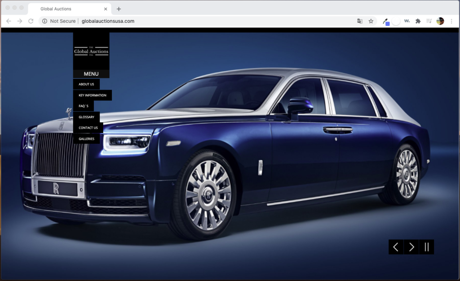Open the Extensions puzzle icon
Image resolution: width=460 pixels, height=281 pixels.
coord(418,21)
